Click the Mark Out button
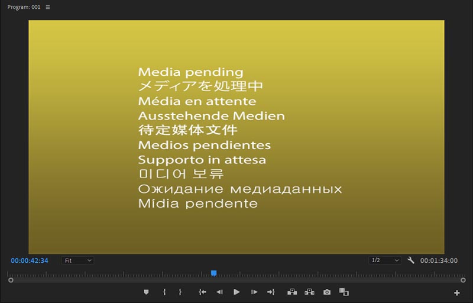The width and height of the screenshot is (473, 303). (180, 292)
